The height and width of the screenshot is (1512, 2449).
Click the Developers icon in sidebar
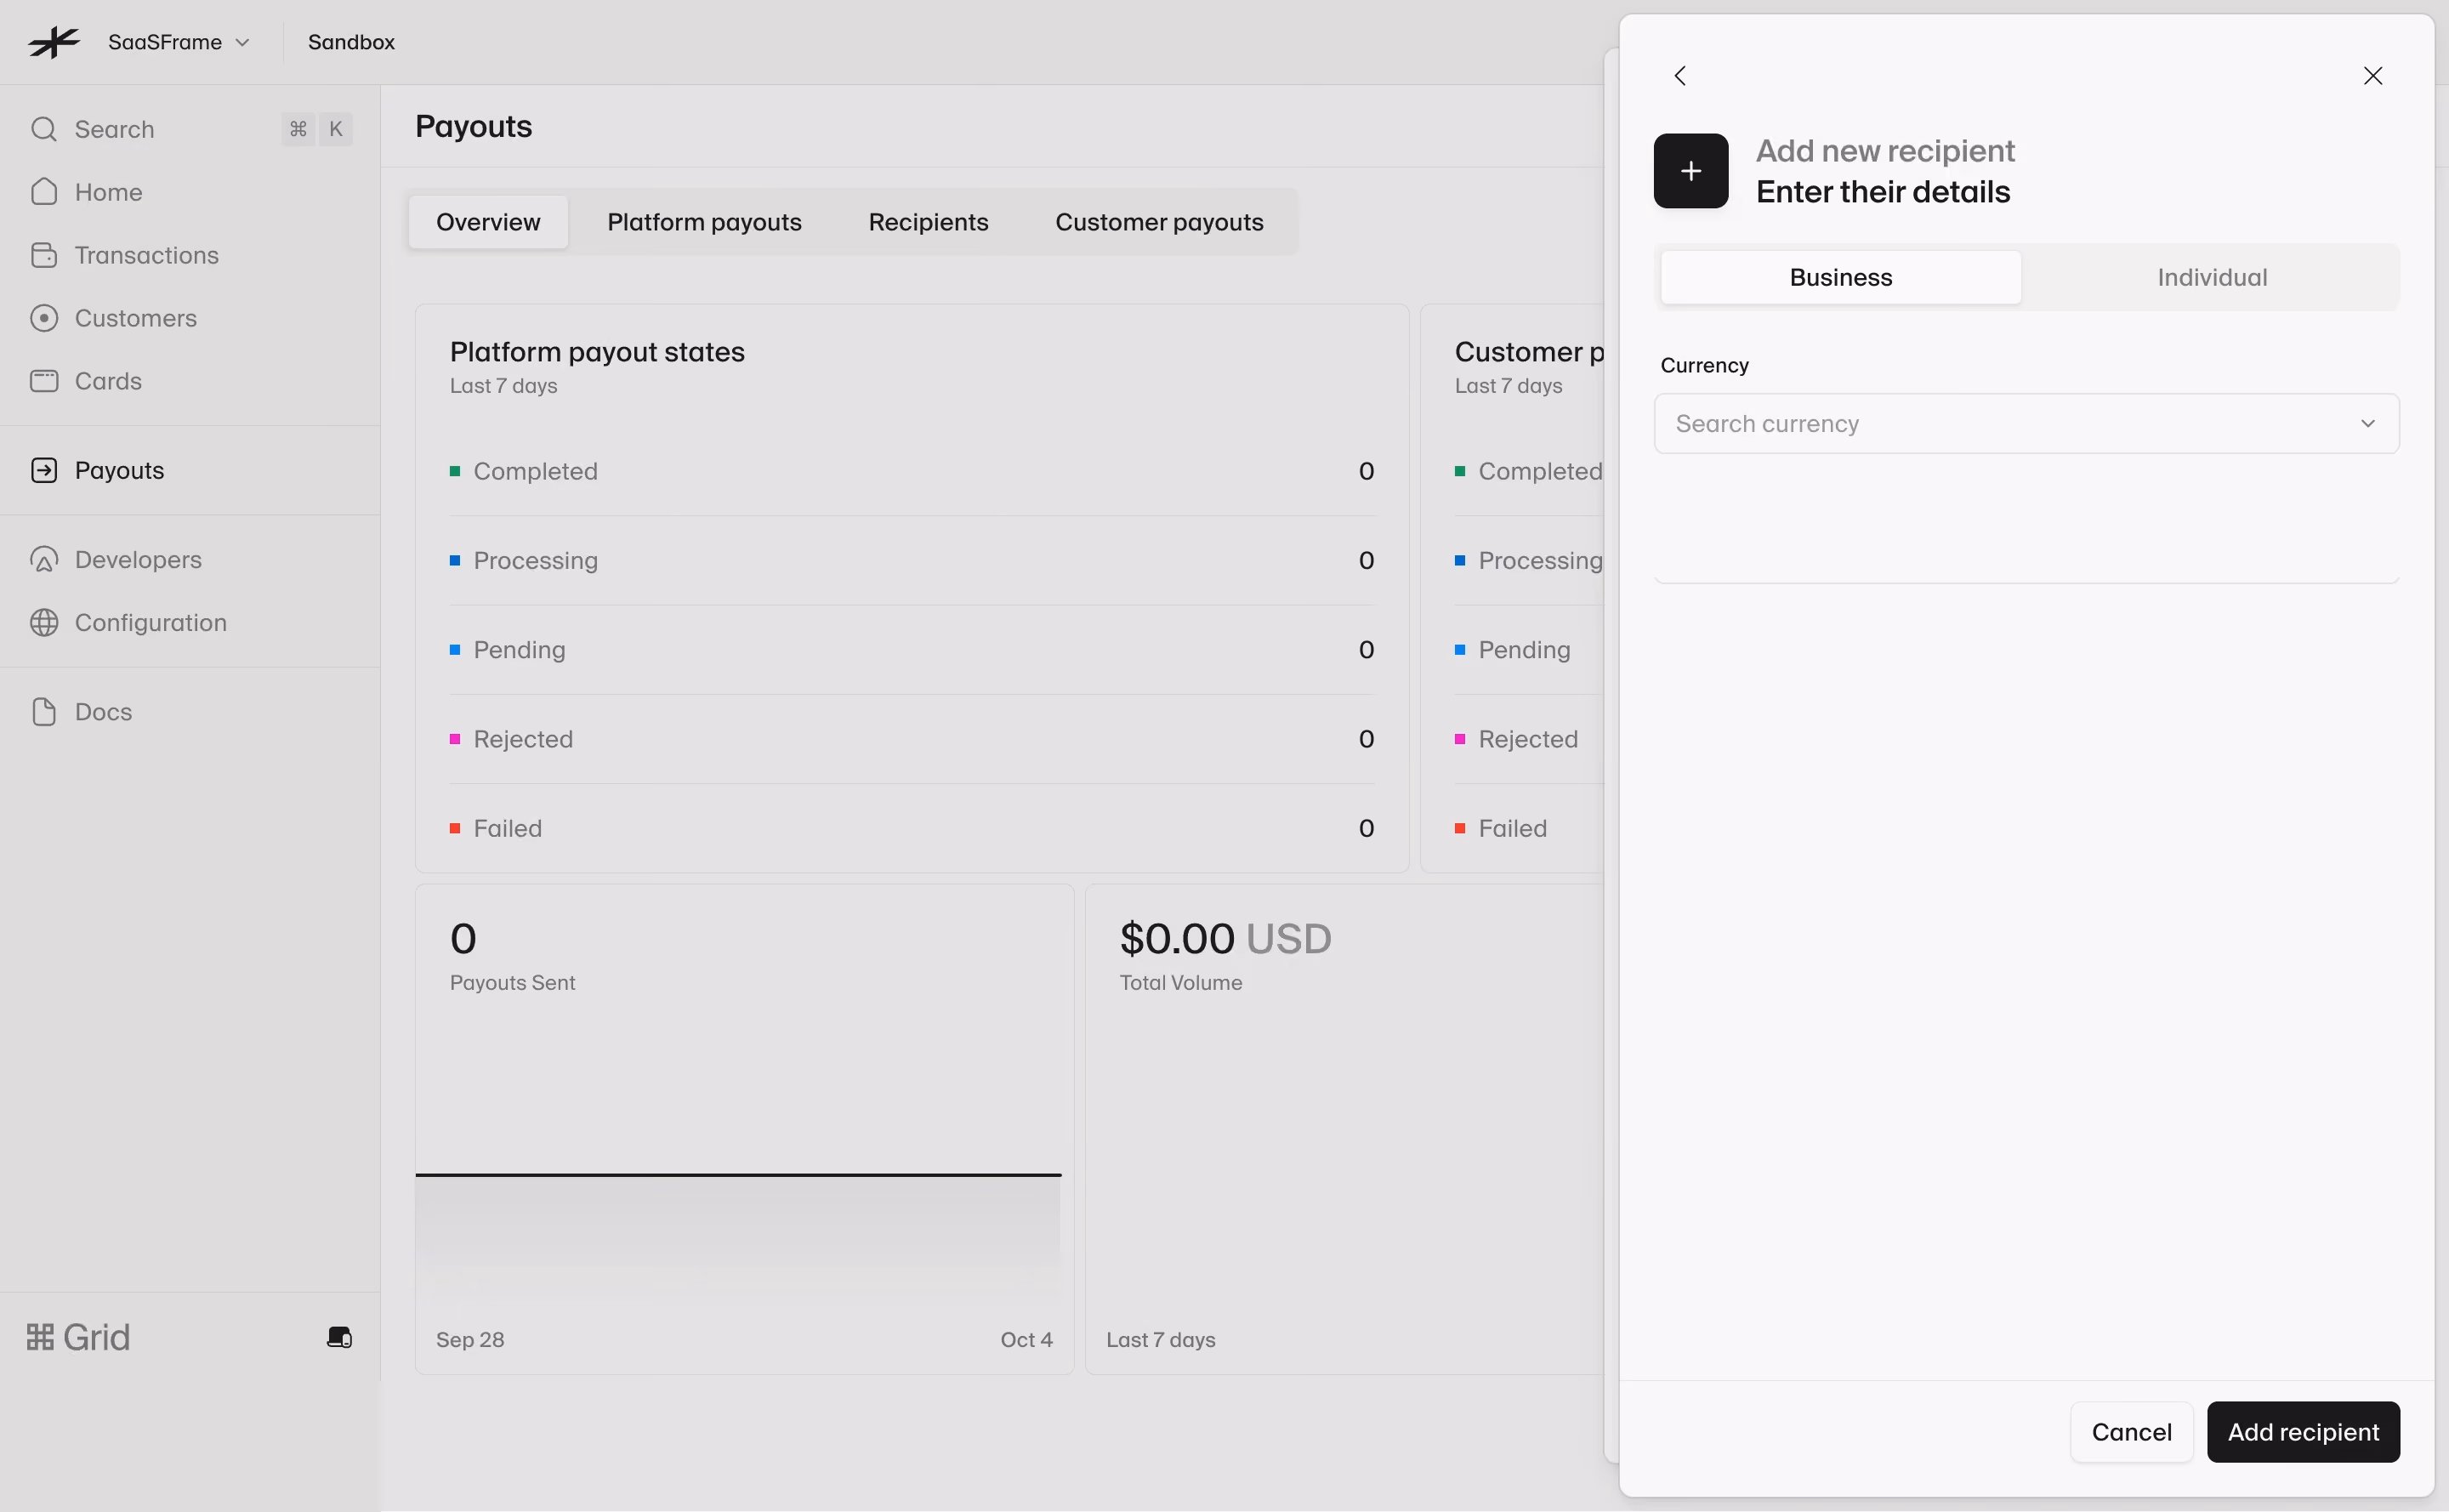(x=44, y=559)
